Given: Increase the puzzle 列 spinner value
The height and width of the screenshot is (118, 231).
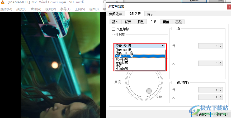Looking at the screenshot, I should click(220, 96).
